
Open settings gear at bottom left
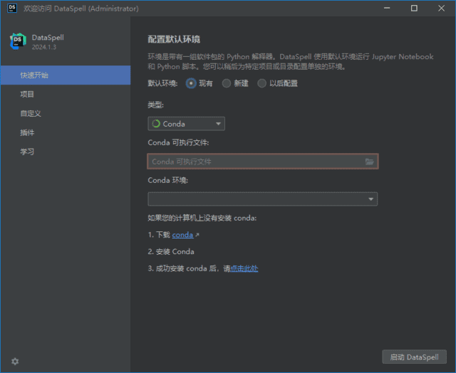(15, 361)
